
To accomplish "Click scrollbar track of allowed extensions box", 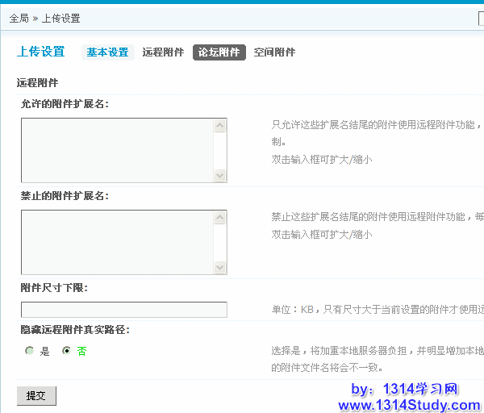I will pos(220,150).
